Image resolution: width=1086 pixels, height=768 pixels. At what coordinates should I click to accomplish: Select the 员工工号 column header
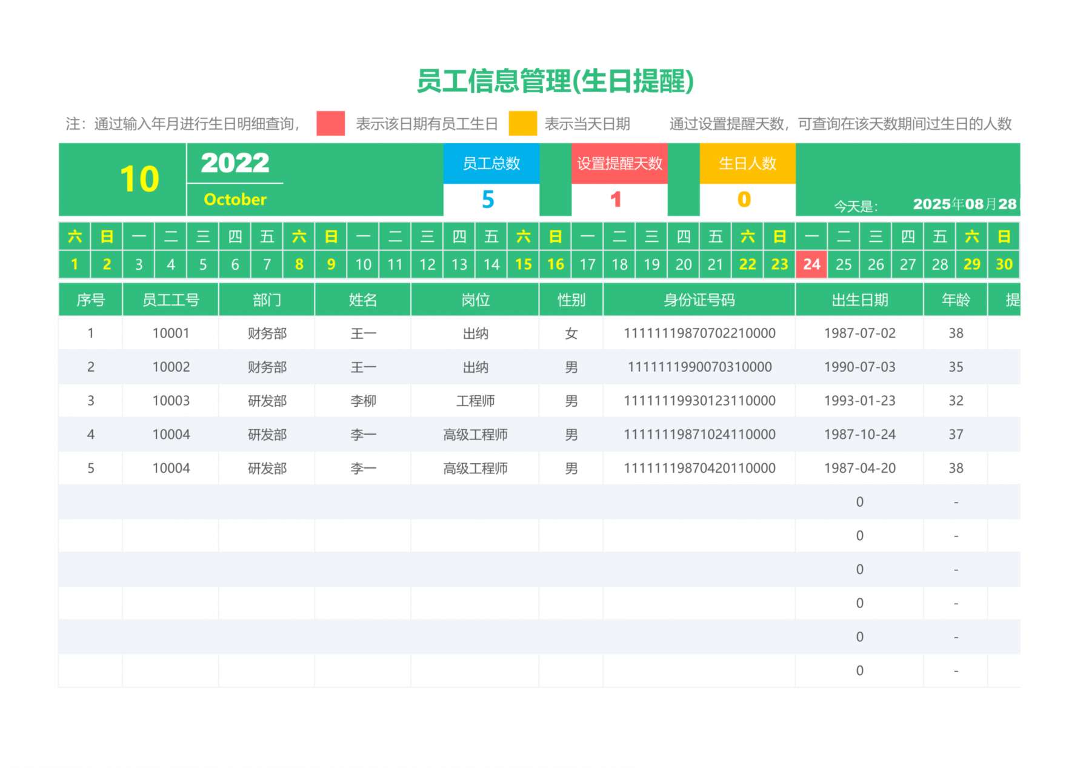coord(171,300)
